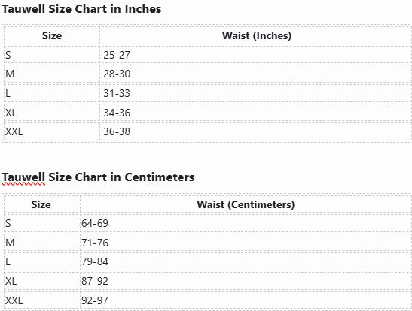Click the 79-84 centimeters cell
The width and height of the screenshot is (412, 311).
point(246,261)
